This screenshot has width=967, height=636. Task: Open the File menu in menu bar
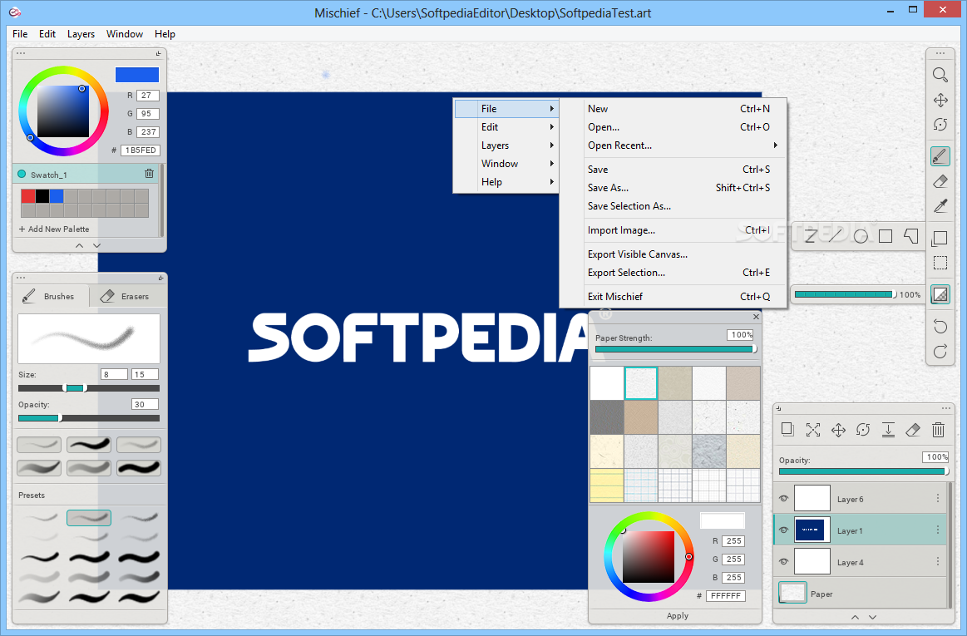(20, 34)
